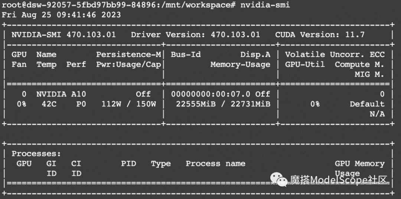Click the timestamp Fri Aug 25 line

pos(61,15)
